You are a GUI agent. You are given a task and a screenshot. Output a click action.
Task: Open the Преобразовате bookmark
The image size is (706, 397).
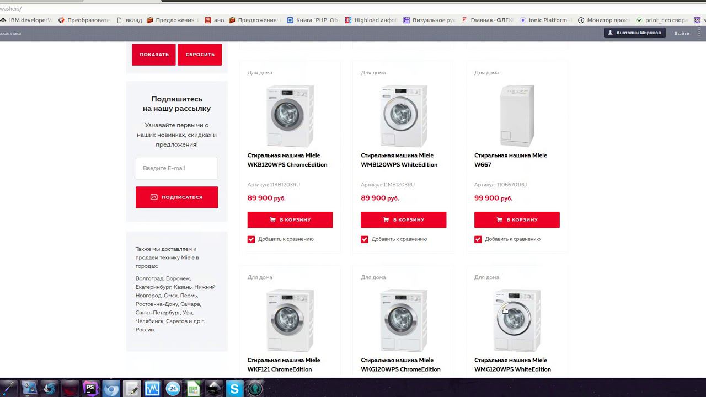(84, 20)
